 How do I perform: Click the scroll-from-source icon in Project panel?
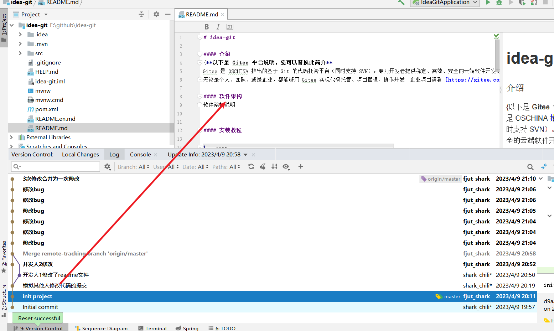click(x=141, y=14)
